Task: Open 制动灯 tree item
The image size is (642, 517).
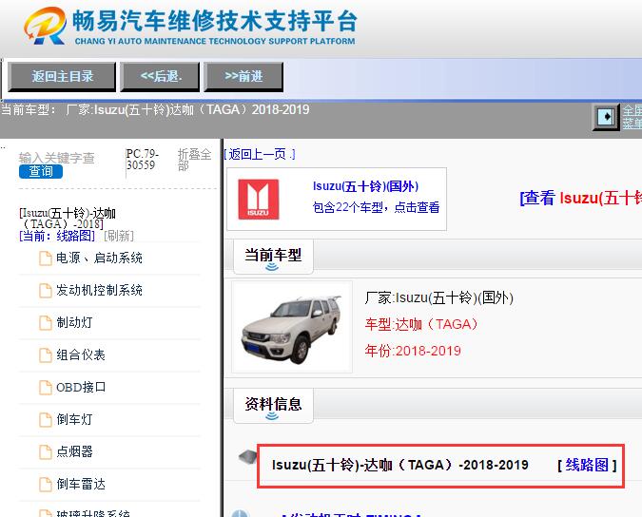Action: (x=74, y=323)
